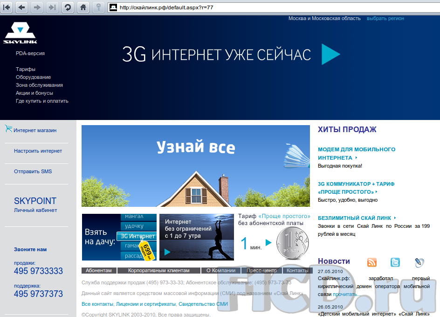Open the Twitter icon next to Новости
Viewport: 440px width, 317px height.
point(395,262)
